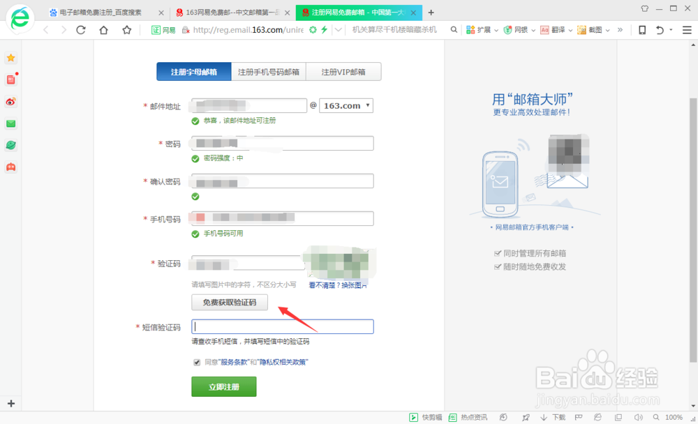The height and width of the screenshot is (424, 698).
Task: Click the address bar URL
Action: (x=248, y=30)
